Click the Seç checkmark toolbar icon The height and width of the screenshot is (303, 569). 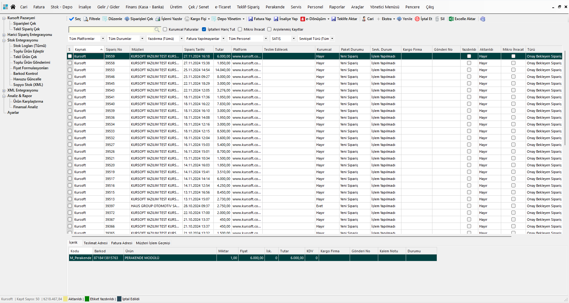[72, 19]
